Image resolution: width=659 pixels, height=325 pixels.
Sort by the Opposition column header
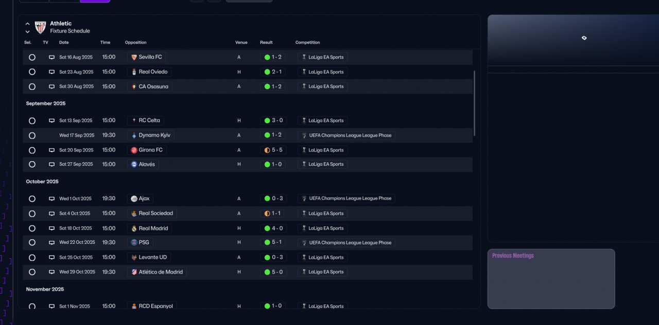[x=135, y=43]
